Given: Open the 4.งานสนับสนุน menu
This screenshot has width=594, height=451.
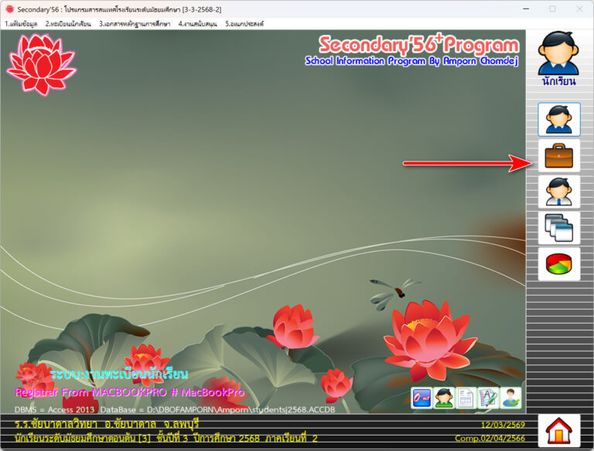Looking at the screenshot, I should click(198, 24).
